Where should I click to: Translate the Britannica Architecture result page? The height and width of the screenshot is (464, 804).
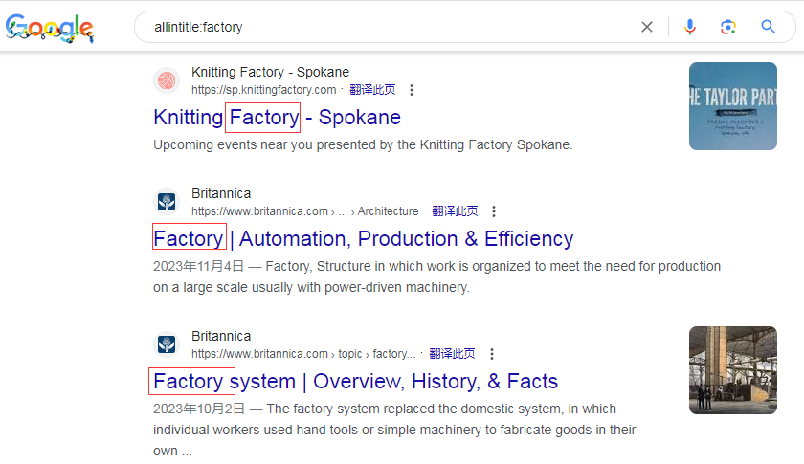tap(455, 211)
